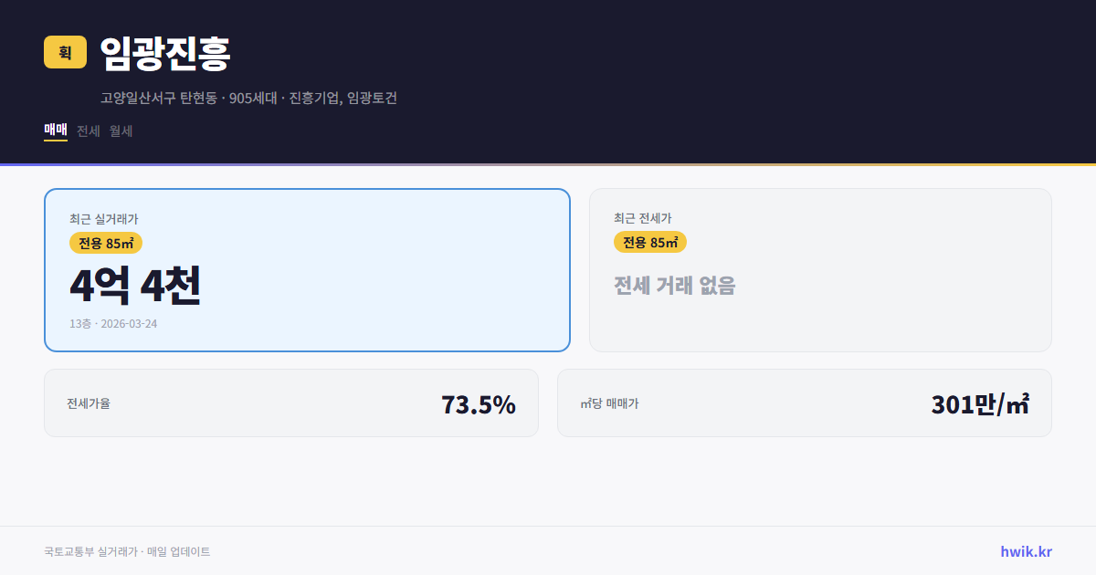
Task: Open the hwik.kr link
Action: 1025,551
